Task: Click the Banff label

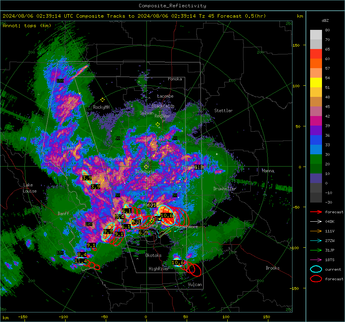Action: point(63,213)
